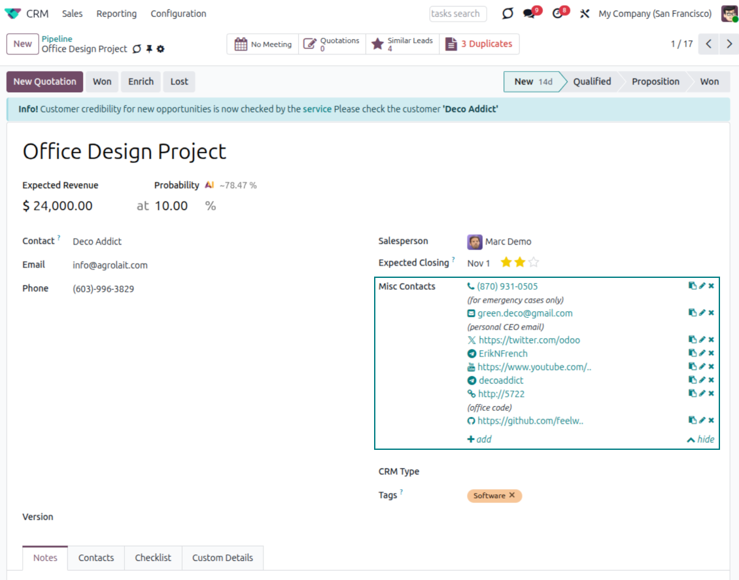The height and width of the screenshot is (580, 739).
Task: Open the debug tools wrench icon
Action: click(x=585, y=14)
